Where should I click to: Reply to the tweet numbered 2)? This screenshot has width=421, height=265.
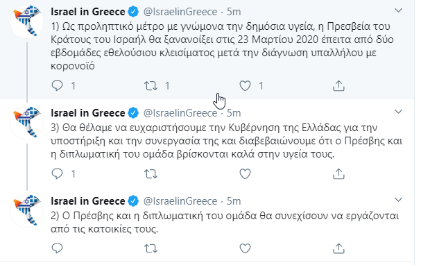pyautogui.click(x=57, y=248)
